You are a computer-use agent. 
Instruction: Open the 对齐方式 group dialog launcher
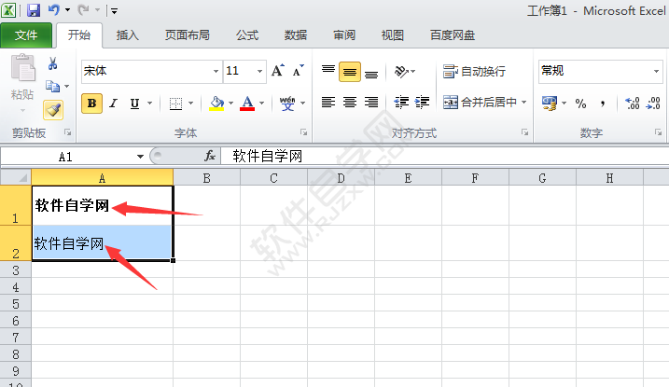click(x=524, y=132)
